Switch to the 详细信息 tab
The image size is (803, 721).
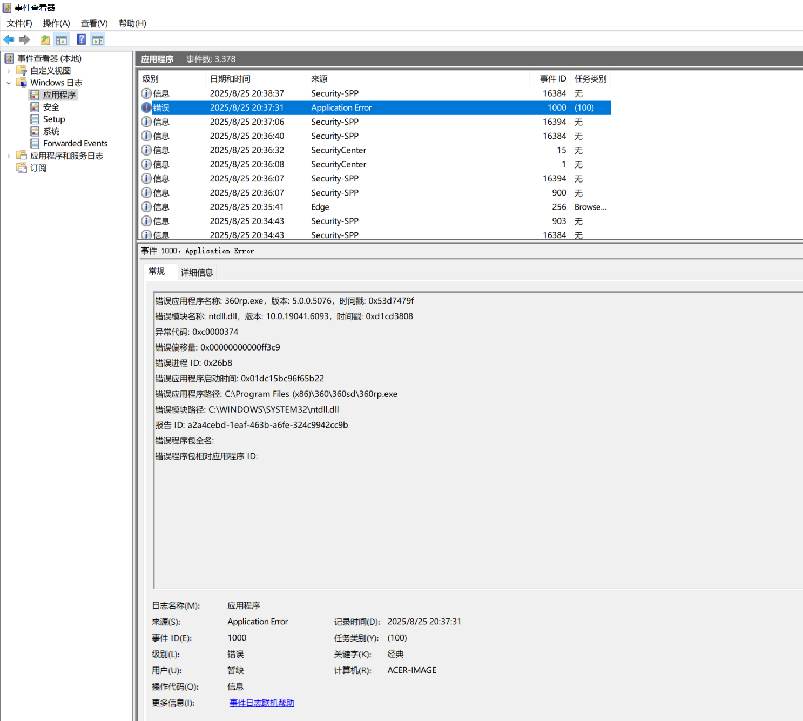[197, 272]
